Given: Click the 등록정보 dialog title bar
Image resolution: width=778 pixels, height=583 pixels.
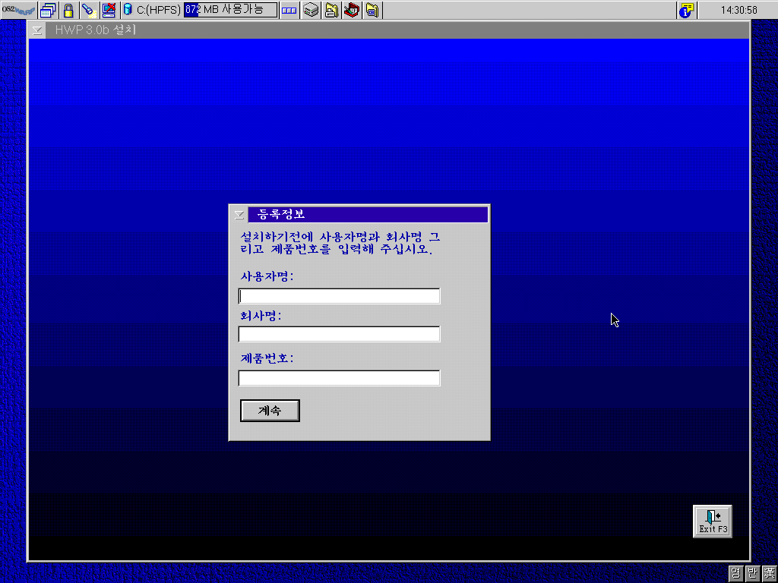Looking at the screenshot, I should tap(368, 215).
